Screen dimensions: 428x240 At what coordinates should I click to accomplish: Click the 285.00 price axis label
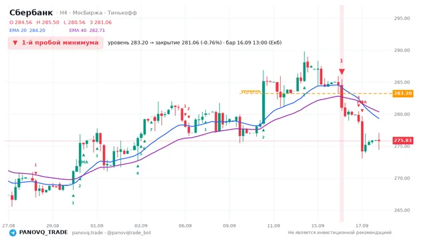pyautogui.click(x=402, y=82)
